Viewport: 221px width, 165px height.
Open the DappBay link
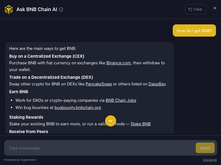[x=157, y=84]
